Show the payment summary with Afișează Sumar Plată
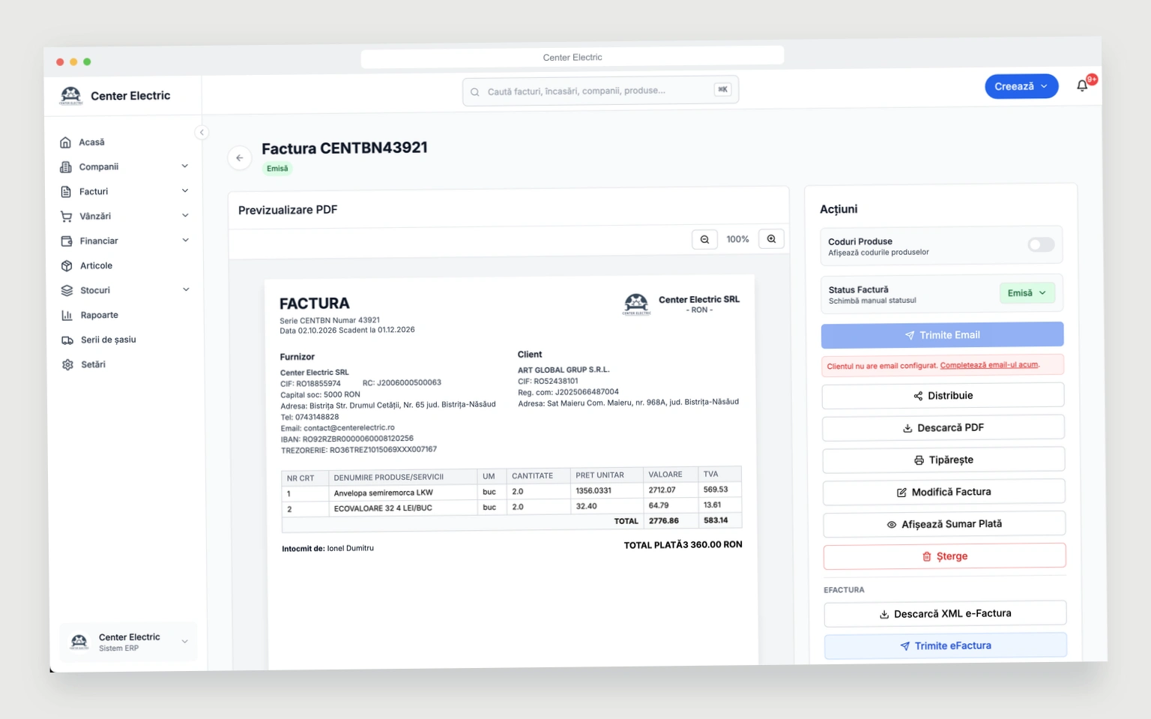This screenshot has height=719, width=1151. click(x=944, y=524)
